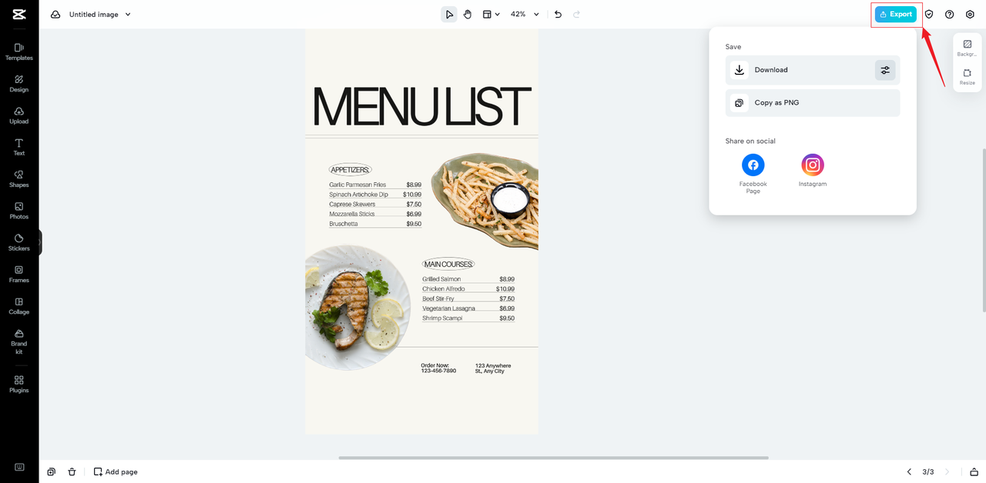Open the 42% zoom level dropdown

pyautogui.click(x=525, y=15)
